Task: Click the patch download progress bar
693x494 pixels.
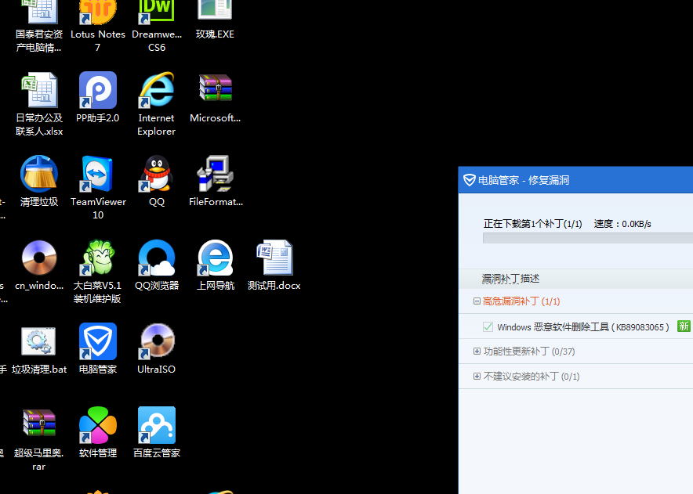Action: (x=588, y=239)
